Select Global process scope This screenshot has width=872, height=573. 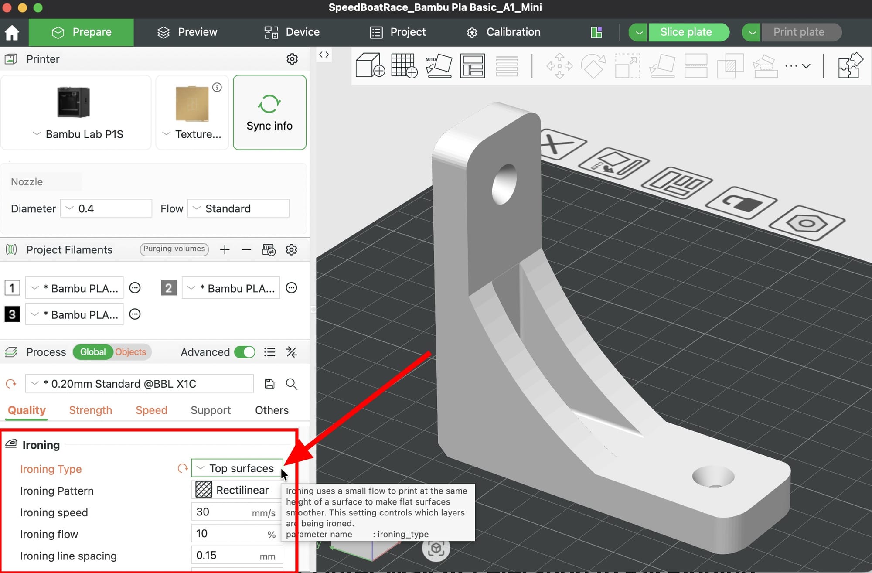(92, 352)
